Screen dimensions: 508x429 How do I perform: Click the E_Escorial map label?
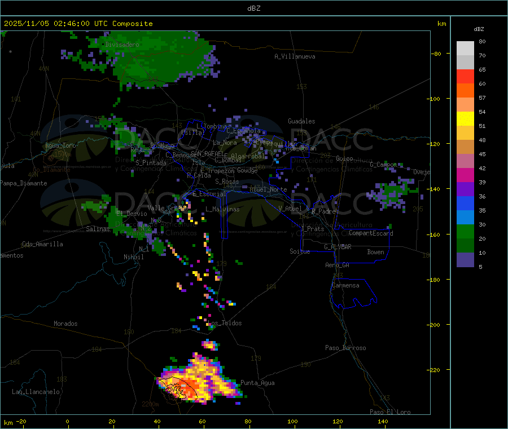(209, 194)
